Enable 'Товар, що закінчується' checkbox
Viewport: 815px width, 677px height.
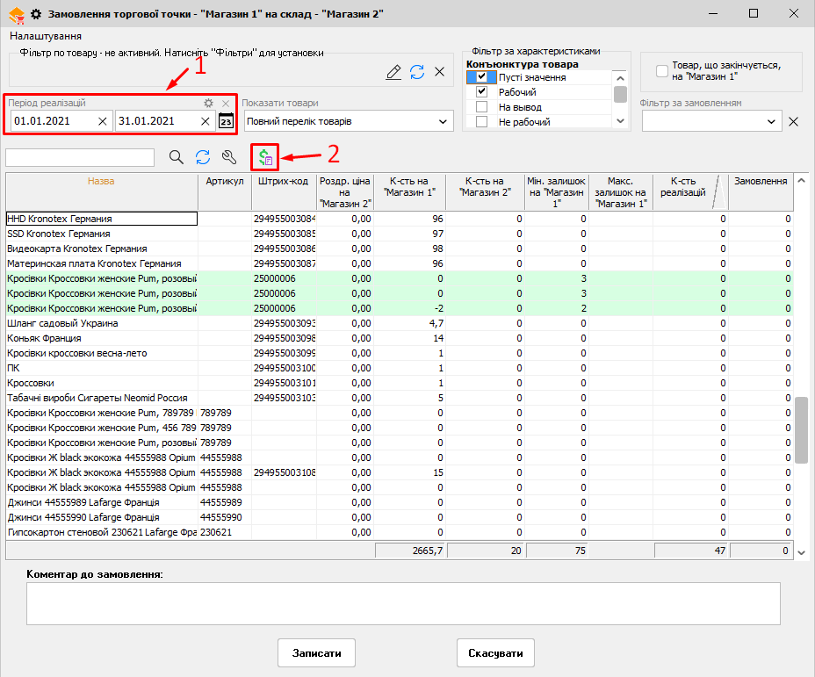[662, 71]
